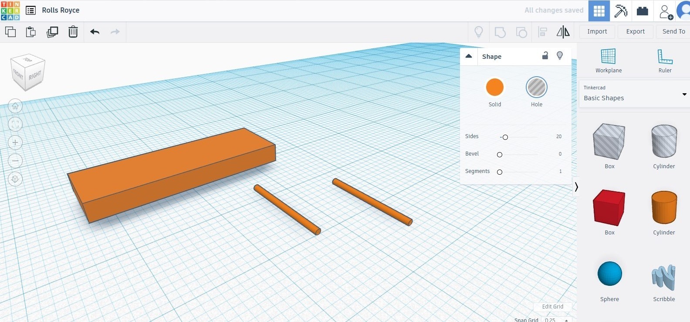This screenshot has width=690, height=322.
Task: Click Fit all in view button
Action: pyautogui.click(x=15, y=124)
